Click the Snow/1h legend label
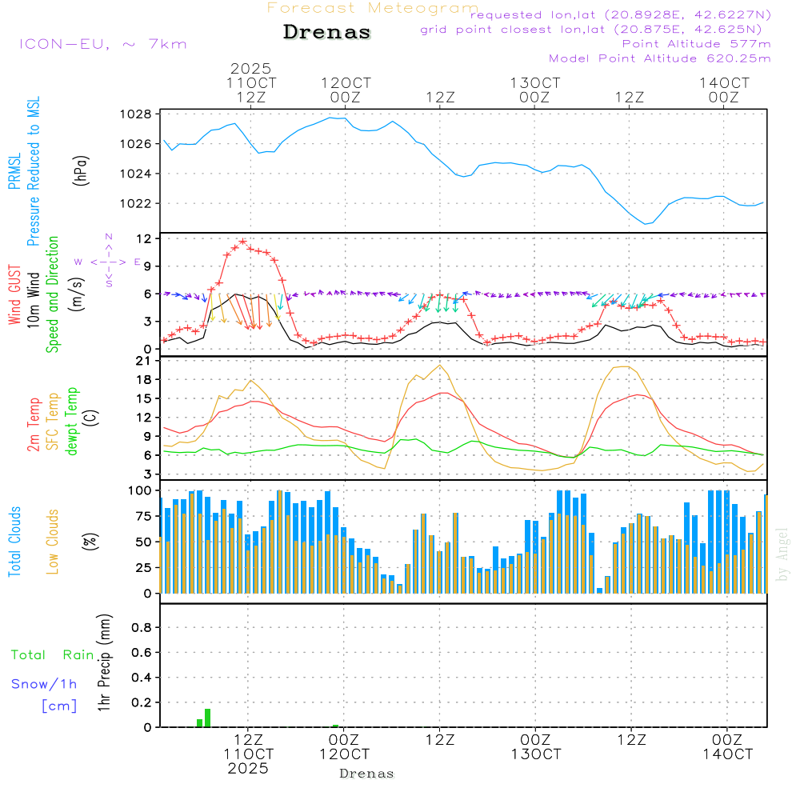 coord(45,685)
